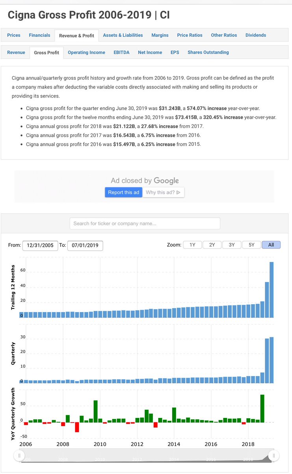Open the Financials tab
The image size is (292, 474).
[x=39, y=35]
